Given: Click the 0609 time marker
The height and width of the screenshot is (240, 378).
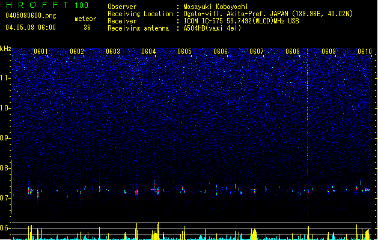Looking at the screenshot, I should click(x=329, y=52).
